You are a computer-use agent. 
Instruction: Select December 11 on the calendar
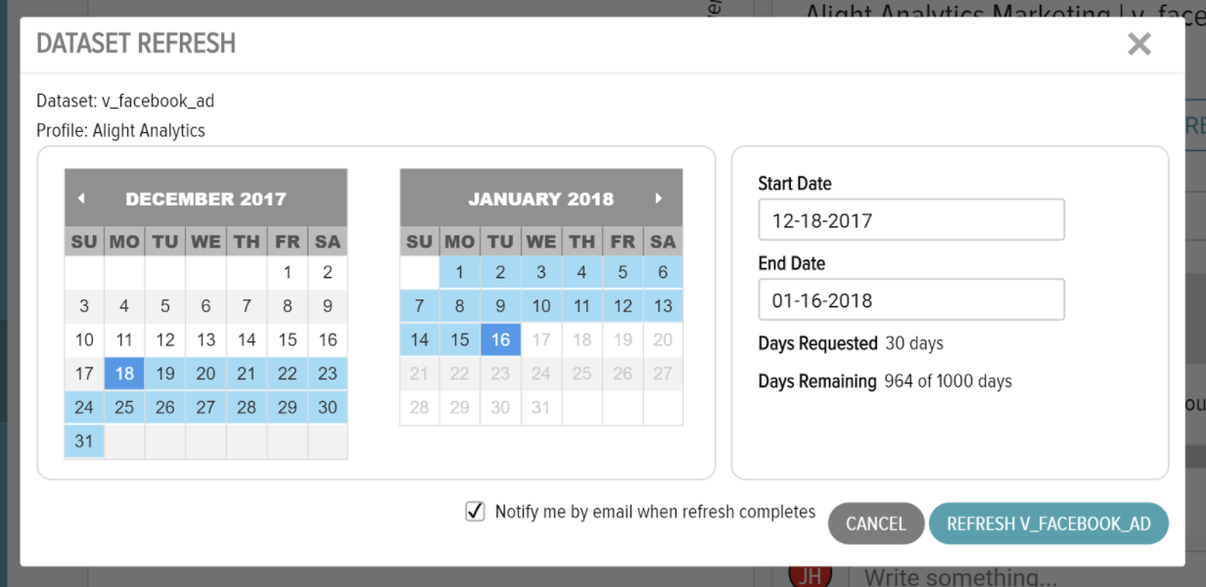(124, 339)
